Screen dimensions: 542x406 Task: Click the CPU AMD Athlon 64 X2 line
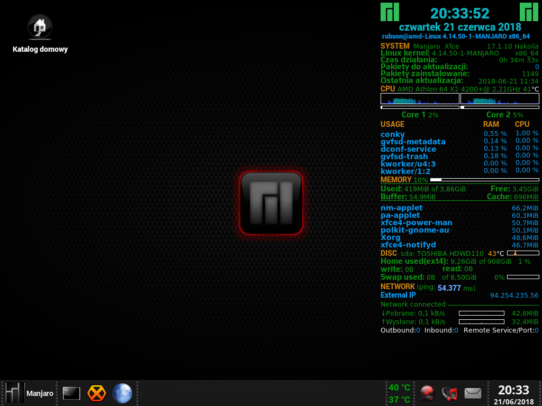459,89
